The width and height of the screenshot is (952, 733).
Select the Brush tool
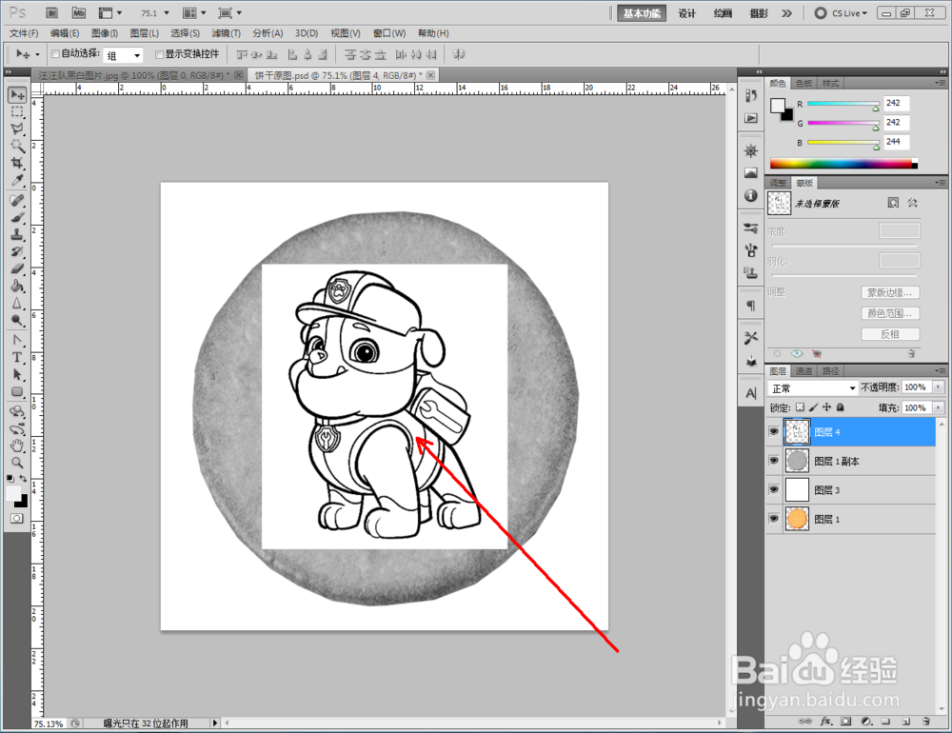coord(17,217)
